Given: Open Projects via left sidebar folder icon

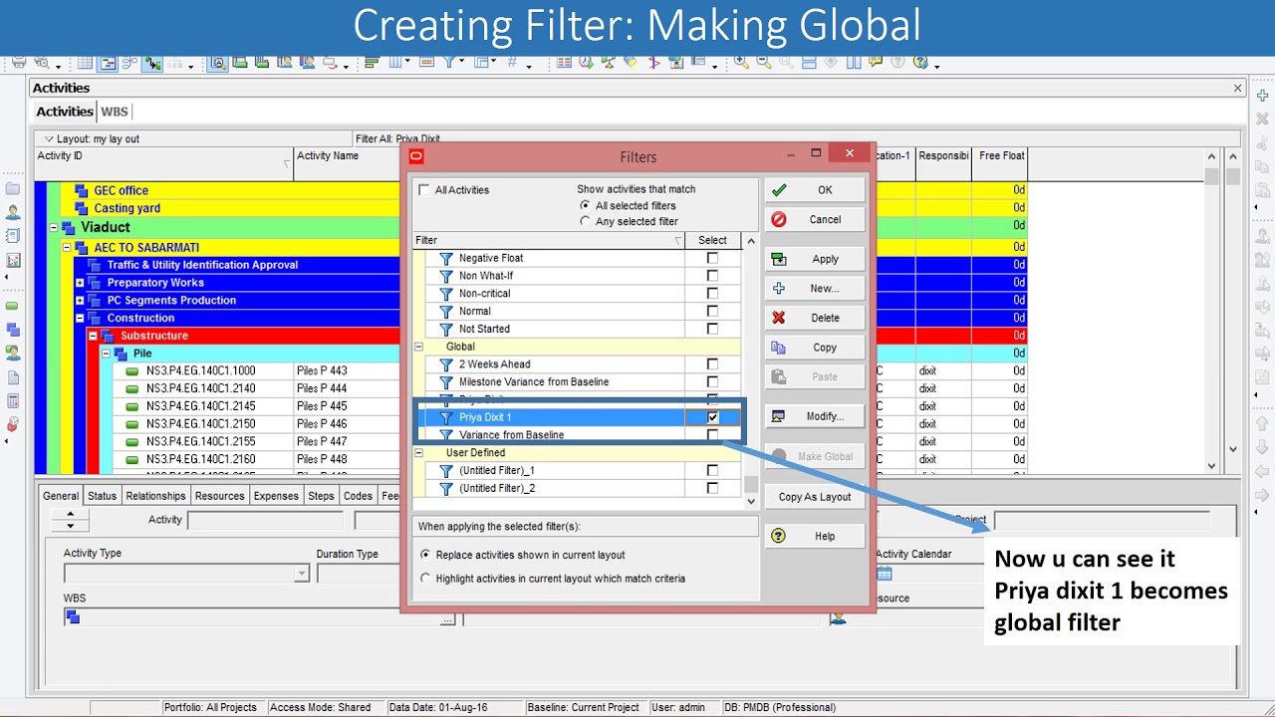Looking at the screenshot, I should [12, 188].
